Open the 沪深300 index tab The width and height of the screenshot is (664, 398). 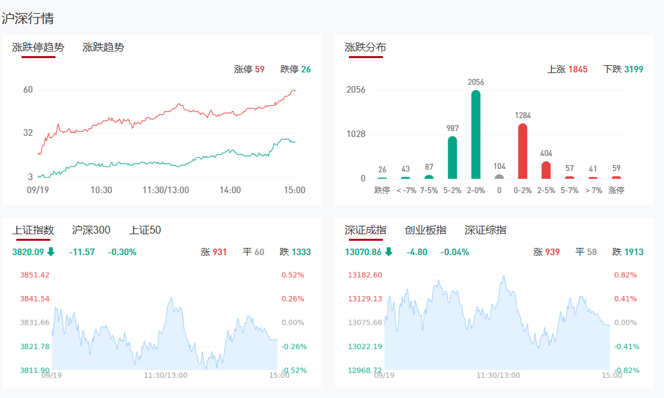tap(91, 230)
